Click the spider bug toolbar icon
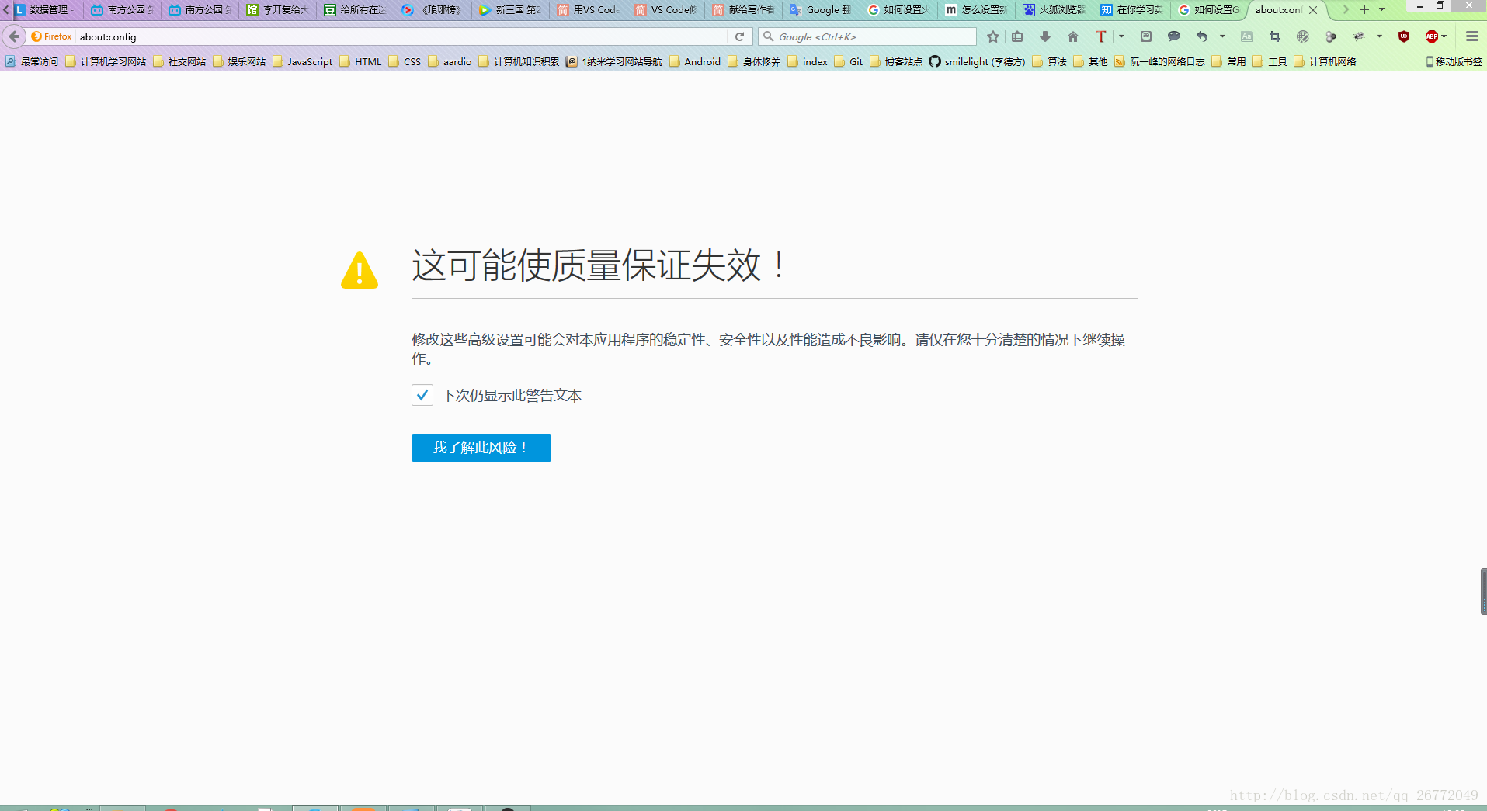This screenshot has width=1487, height=811. pos(1359,36)
